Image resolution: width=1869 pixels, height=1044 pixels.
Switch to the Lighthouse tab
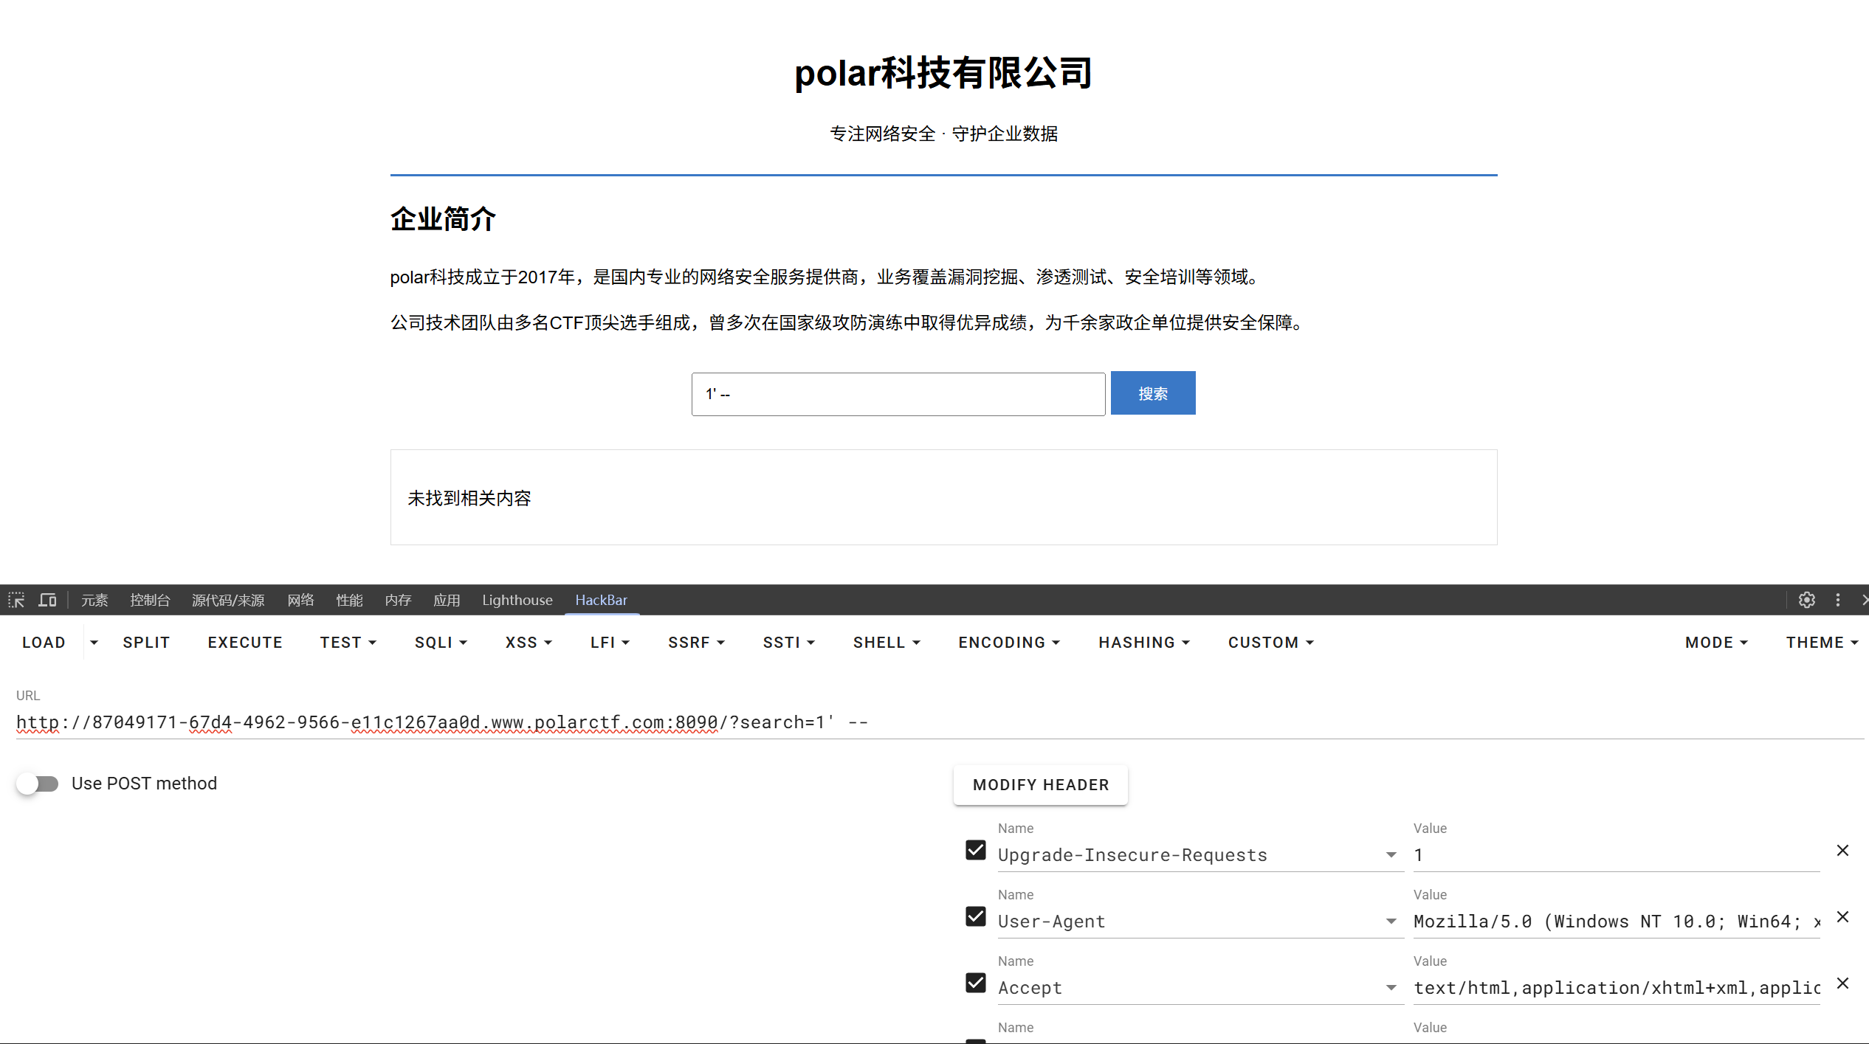click(517, 600)
